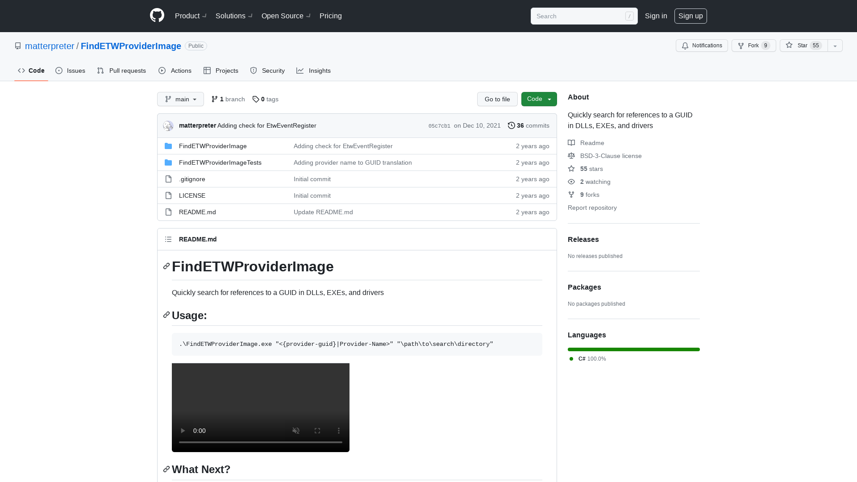Open the Projects tab
Screen dimensions: 857x482
pyautogui.click(x=221, y=71)
